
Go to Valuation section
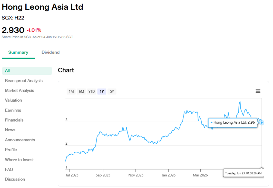tap(13, 100)
